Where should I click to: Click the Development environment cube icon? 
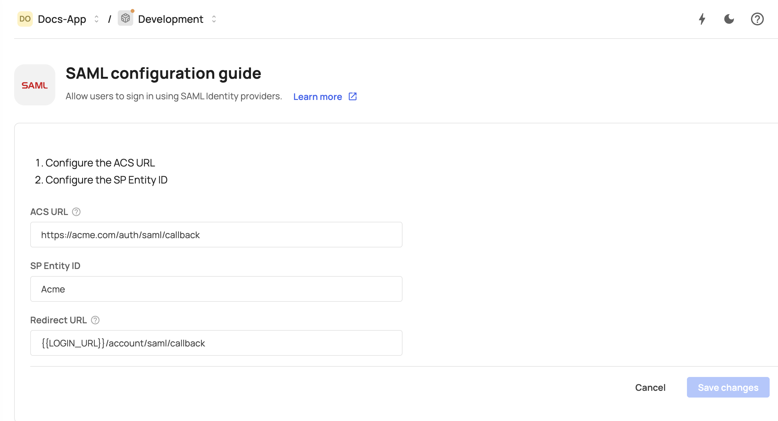(x=125, y=18)
